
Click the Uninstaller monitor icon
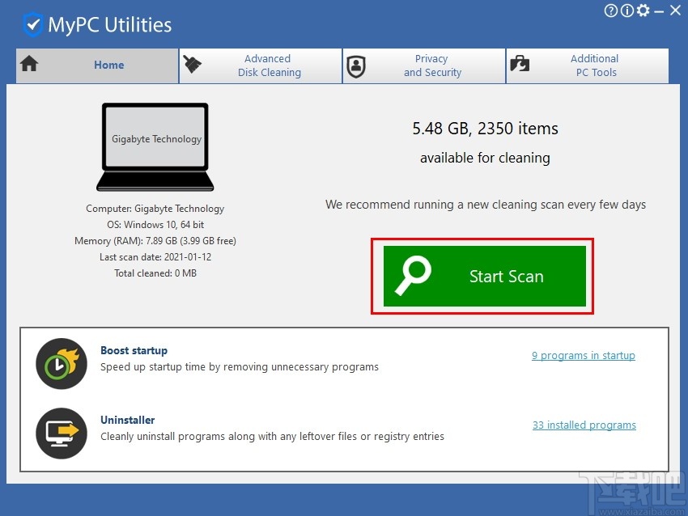61,434
